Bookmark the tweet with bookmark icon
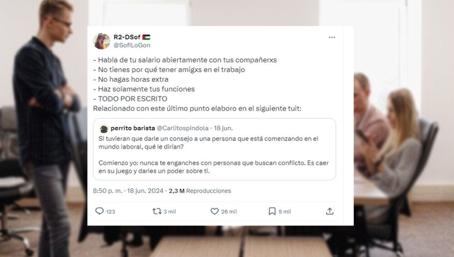Image resolution: width=454 pixels, height=257 pixels. pos(272,211)
